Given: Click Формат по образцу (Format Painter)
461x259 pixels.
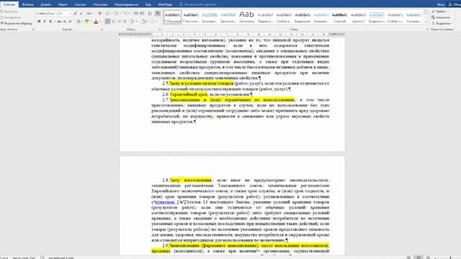Looking at the screenshot, I should 17,23.
